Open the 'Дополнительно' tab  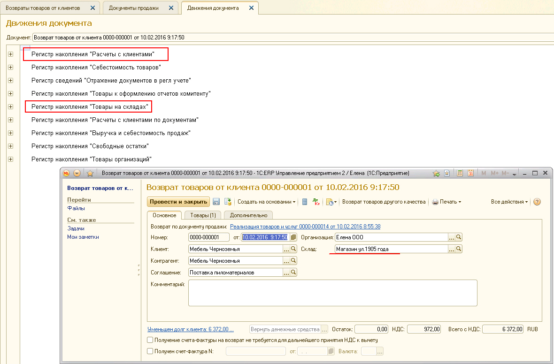pyautogui.click(x=249, y=215)
